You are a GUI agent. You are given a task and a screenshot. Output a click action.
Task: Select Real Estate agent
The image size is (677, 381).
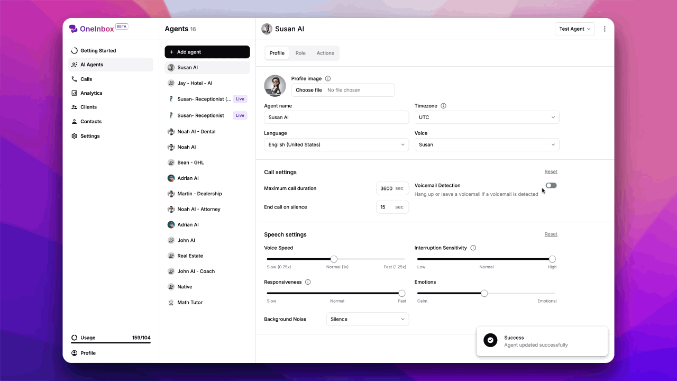(207, 256)
